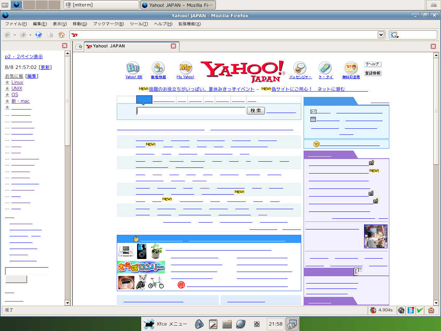Reload the current page with the refresh icon
The image size is (441, 331).
39,35
